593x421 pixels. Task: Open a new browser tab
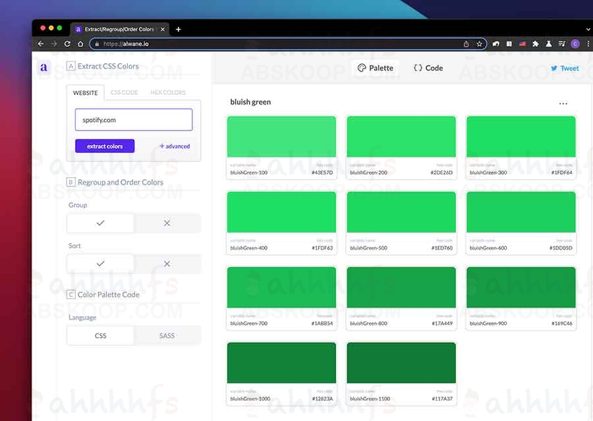[178, 29]
